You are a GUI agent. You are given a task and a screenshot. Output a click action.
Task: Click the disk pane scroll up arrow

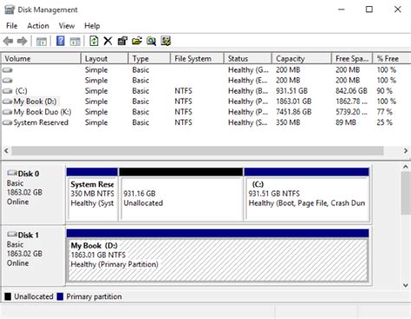click(x=406, y=167)
